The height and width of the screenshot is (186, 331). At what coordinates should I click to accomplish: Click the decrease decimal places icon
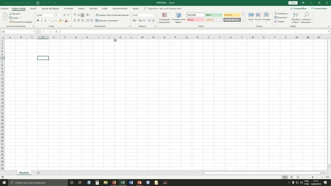[154, 21]
